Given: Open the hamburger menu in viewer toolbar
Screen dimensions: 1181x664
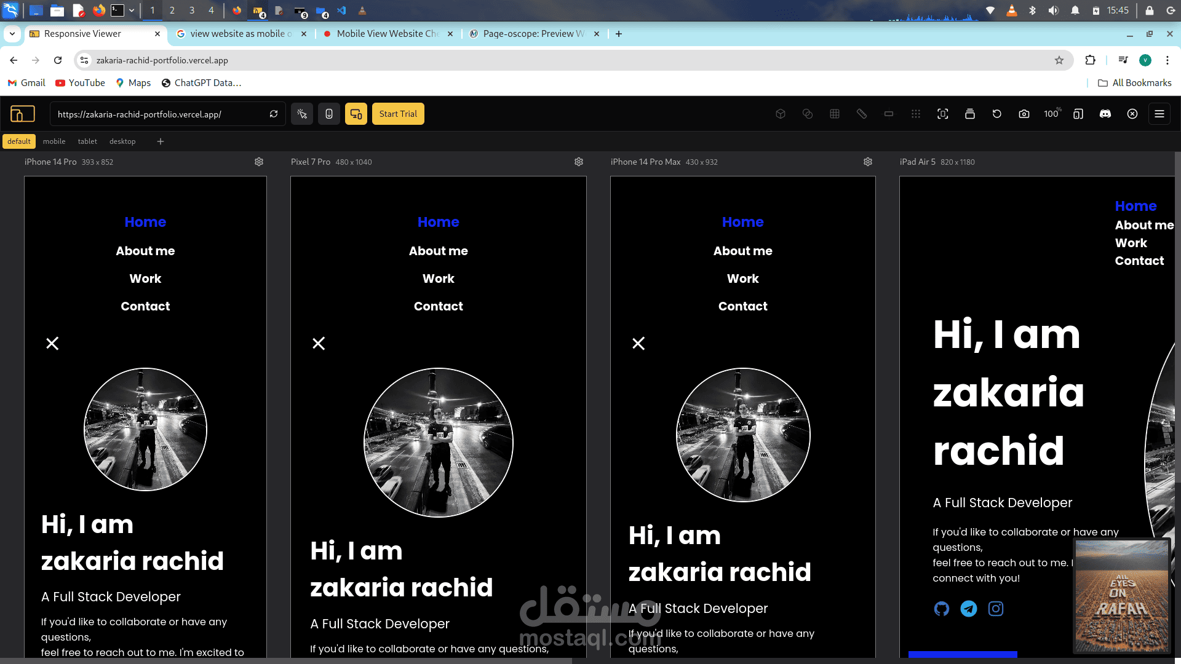Looking at the screenshot, I should [x=1159, y=114].
